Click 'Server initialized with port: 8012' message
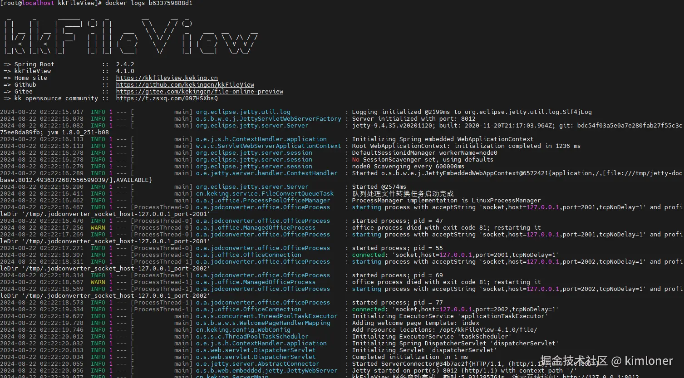The height and width of the screenshot is (378, 684). coord(414,119)
